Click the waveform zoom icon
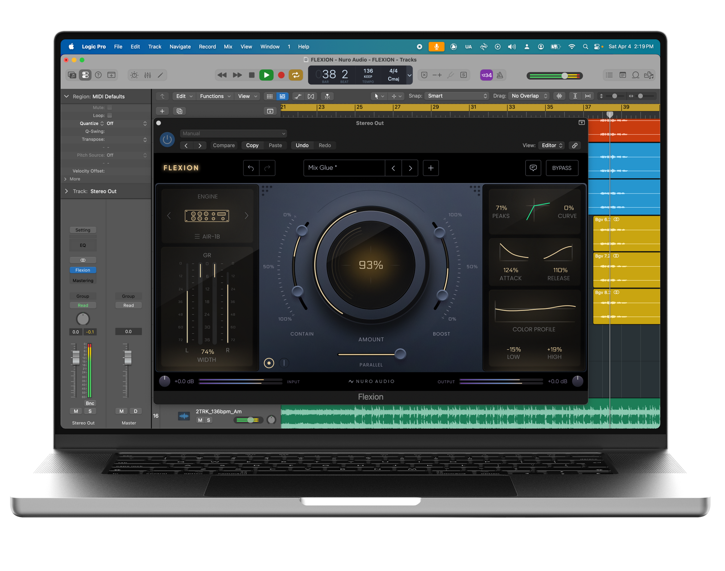Viewport: 725px width, 571px height. pyautogui.click(x=559, y=96)
